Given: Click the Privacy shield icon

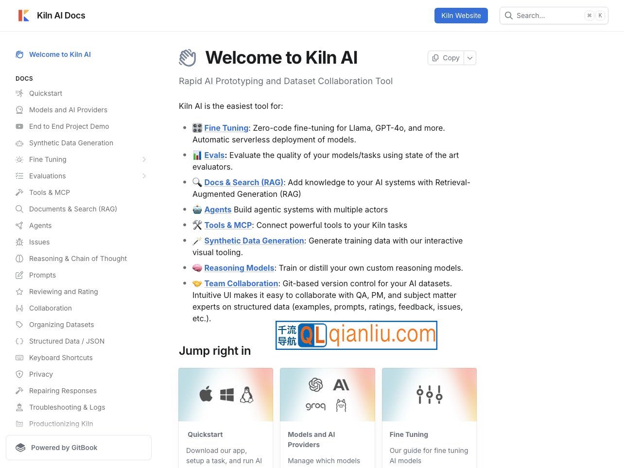Looking at the screenshot, I should coord(19,374).
